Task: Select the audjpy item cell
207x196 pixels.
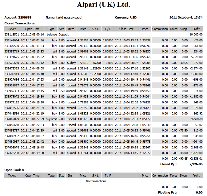Action: click(x=71, y=63)
